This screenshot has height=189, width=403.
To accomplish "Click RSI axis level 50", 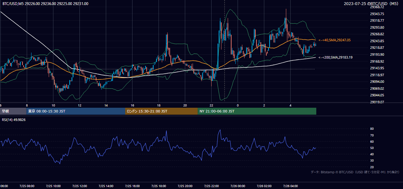I will tap(372, 148).
